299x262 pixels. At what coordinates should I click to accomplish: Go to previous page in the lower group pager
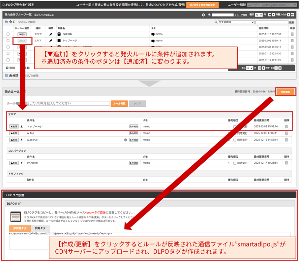tap(263, 68)
